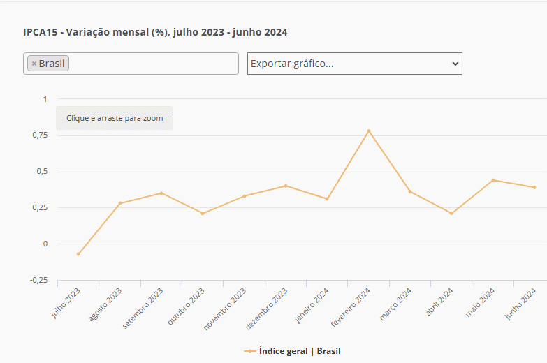Click the 'agosto 2023' axis label

pos(105,304)
